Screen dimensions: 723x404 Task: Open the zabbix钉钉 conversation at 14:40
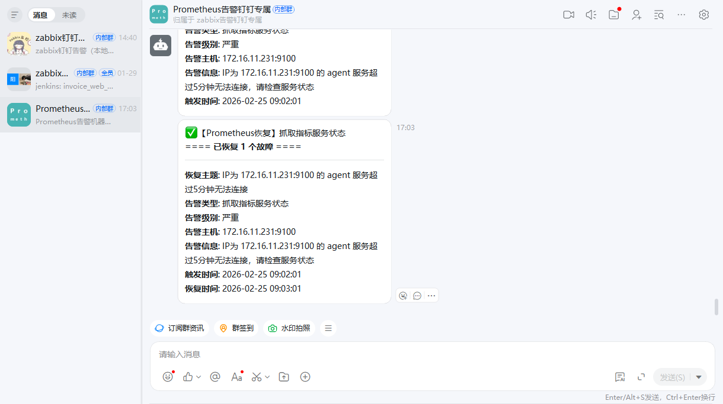[71, 44]
